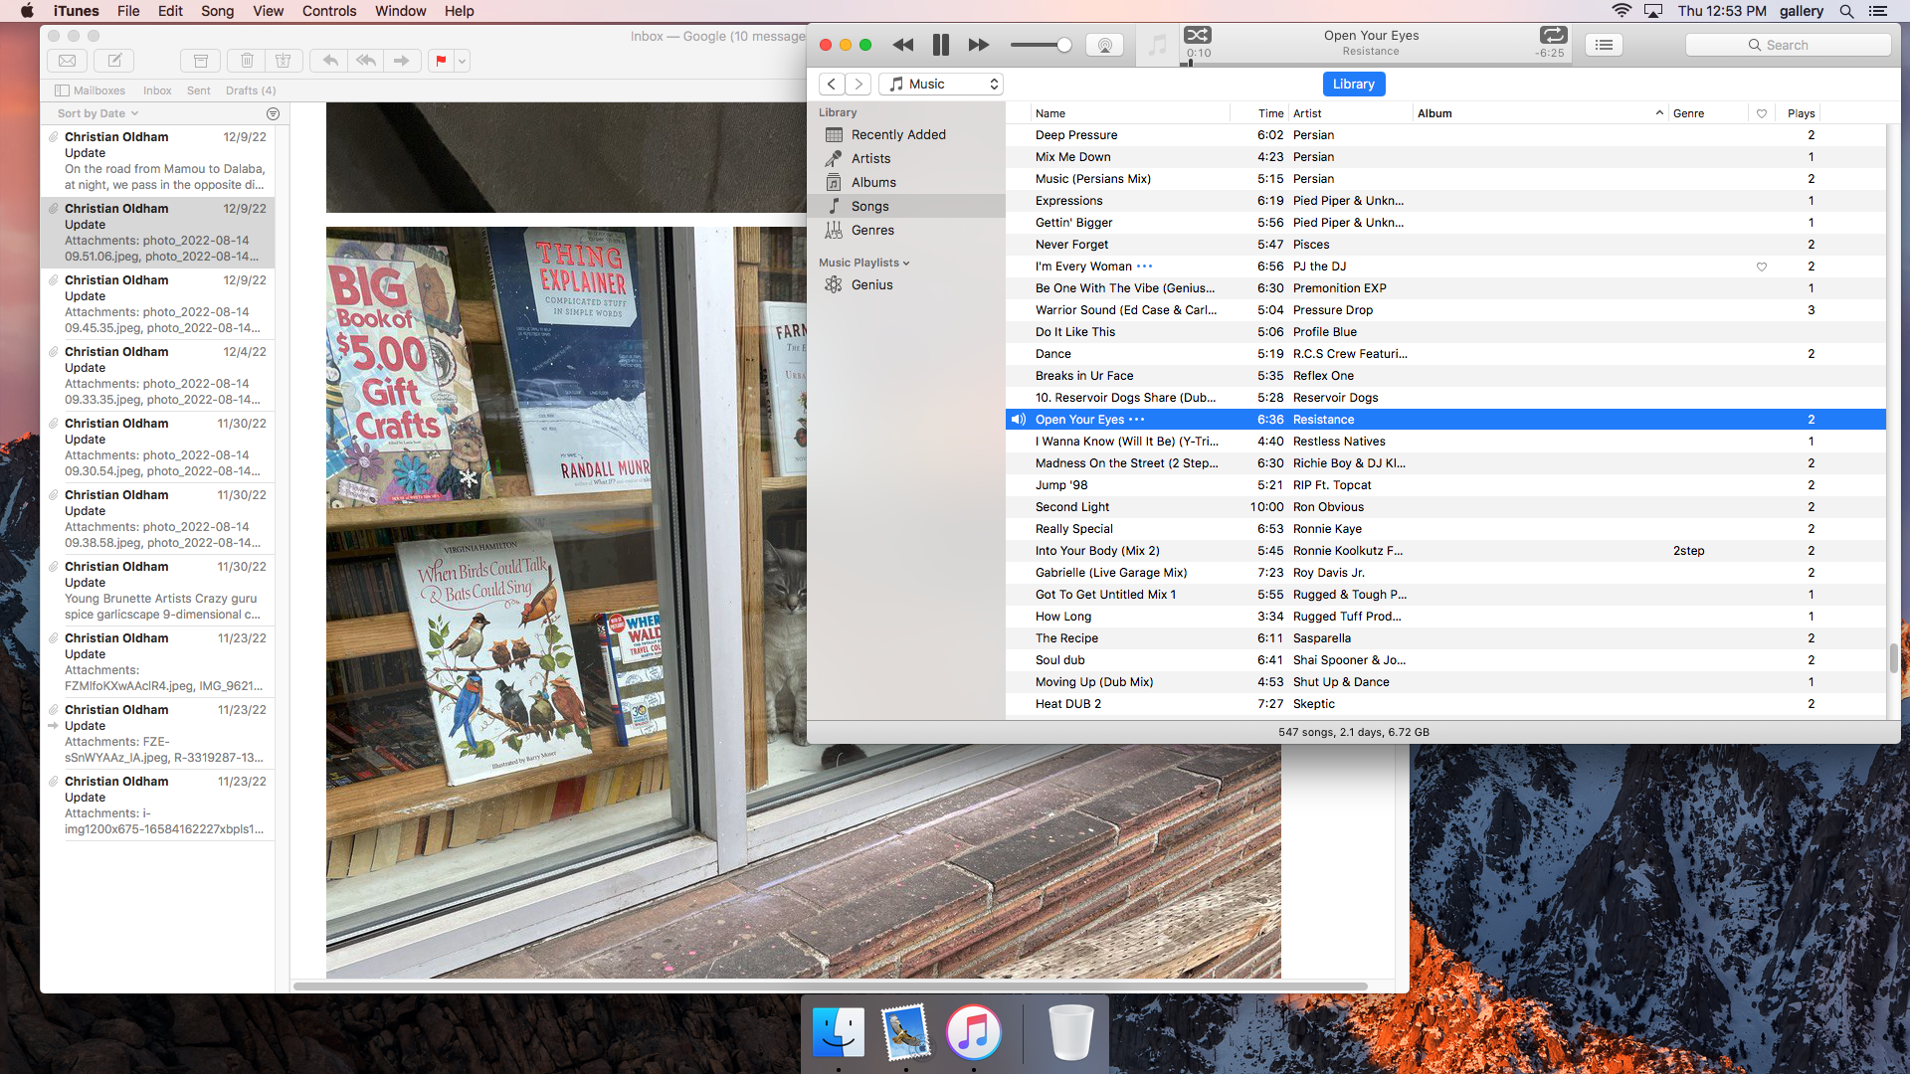Toggle shuffle in the iTunes display
The height and width of the screenshot is (1074, 1910).
pos(1198,35)
